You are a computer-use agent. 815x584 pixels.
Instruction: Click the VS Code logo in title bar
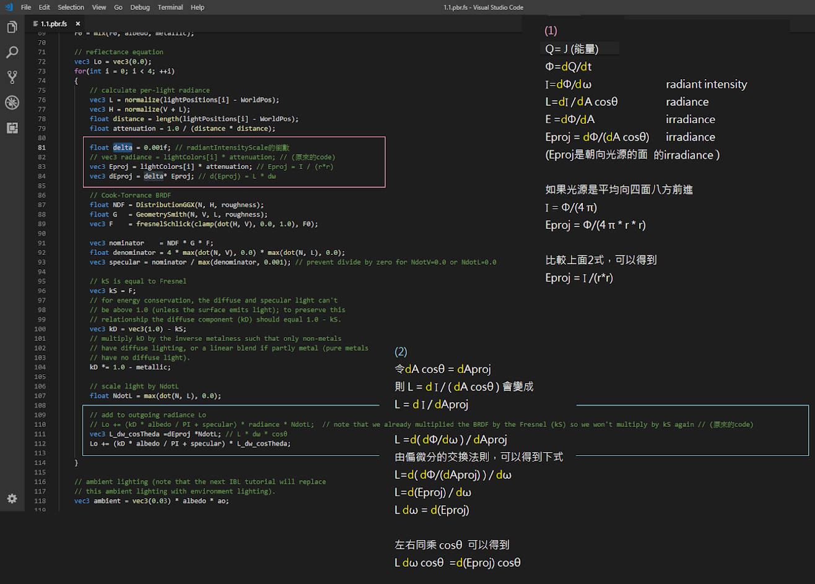8,7
